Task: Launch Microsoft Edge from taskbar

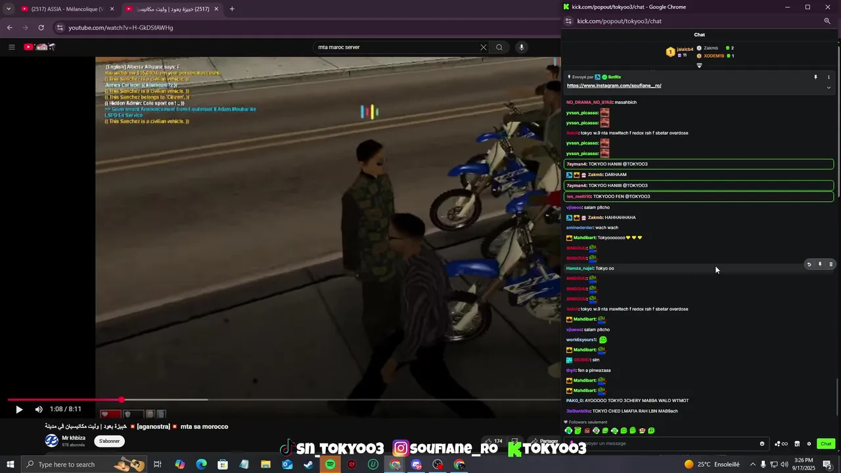Action: coord(201,464)
